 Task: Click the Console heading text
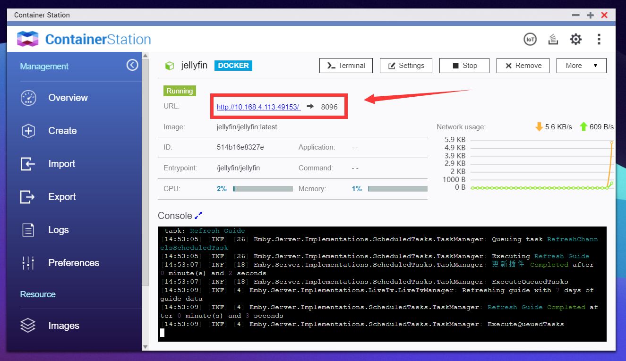tap(175, 216)
